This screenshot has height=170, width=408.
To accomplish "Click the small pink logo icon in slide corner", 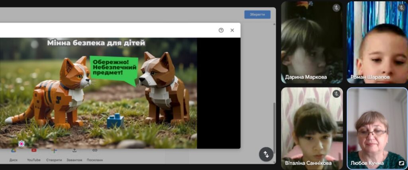I will point(22,144).
